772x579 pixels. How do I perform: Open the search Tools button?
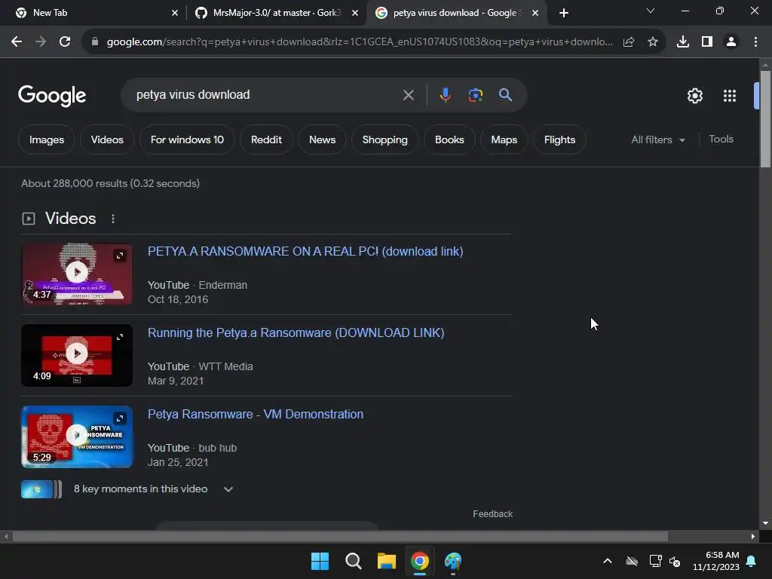721,139
